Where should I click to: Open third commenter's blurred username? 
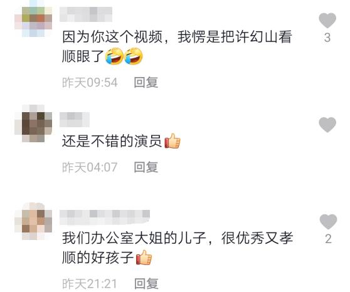point(105,217)
